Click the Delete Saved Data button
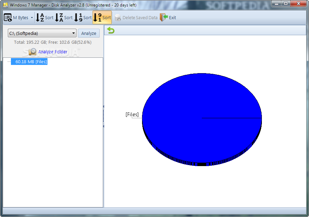 (136, 17)
